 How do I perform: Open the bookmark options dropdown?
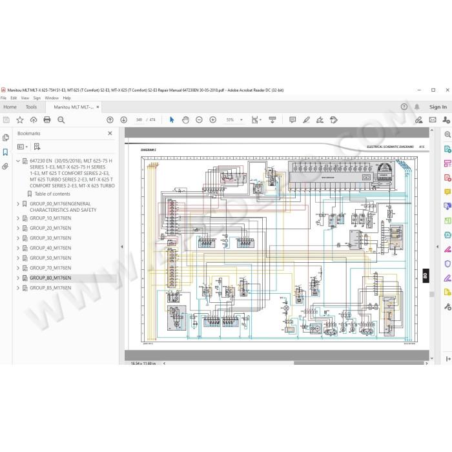[x=23, y=147]
